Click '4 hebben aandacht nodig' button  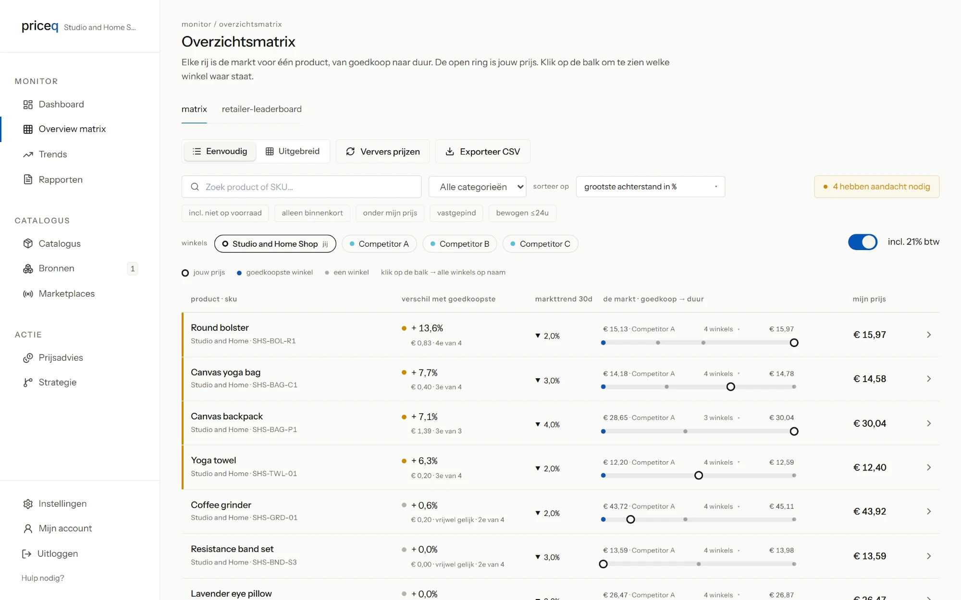[876, 187]
